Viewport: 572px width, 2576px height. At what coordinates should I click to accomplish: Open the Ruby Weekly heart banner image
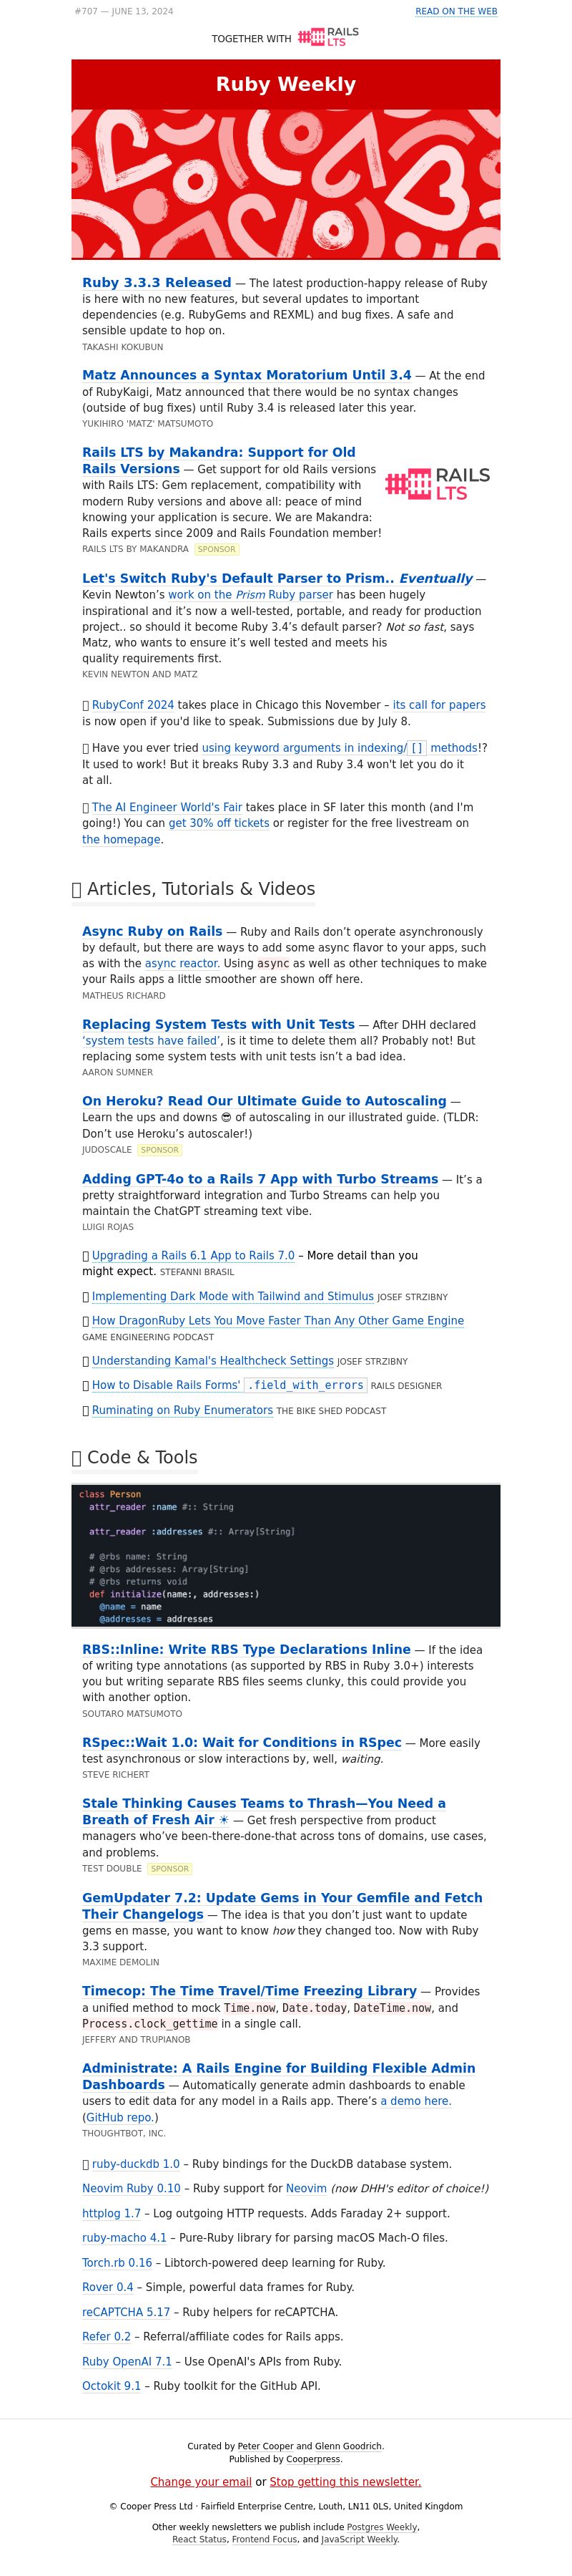point(285,184)
